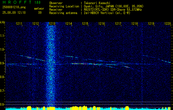Click time marker 1212
173x110 pixels.
pos(35,23)
